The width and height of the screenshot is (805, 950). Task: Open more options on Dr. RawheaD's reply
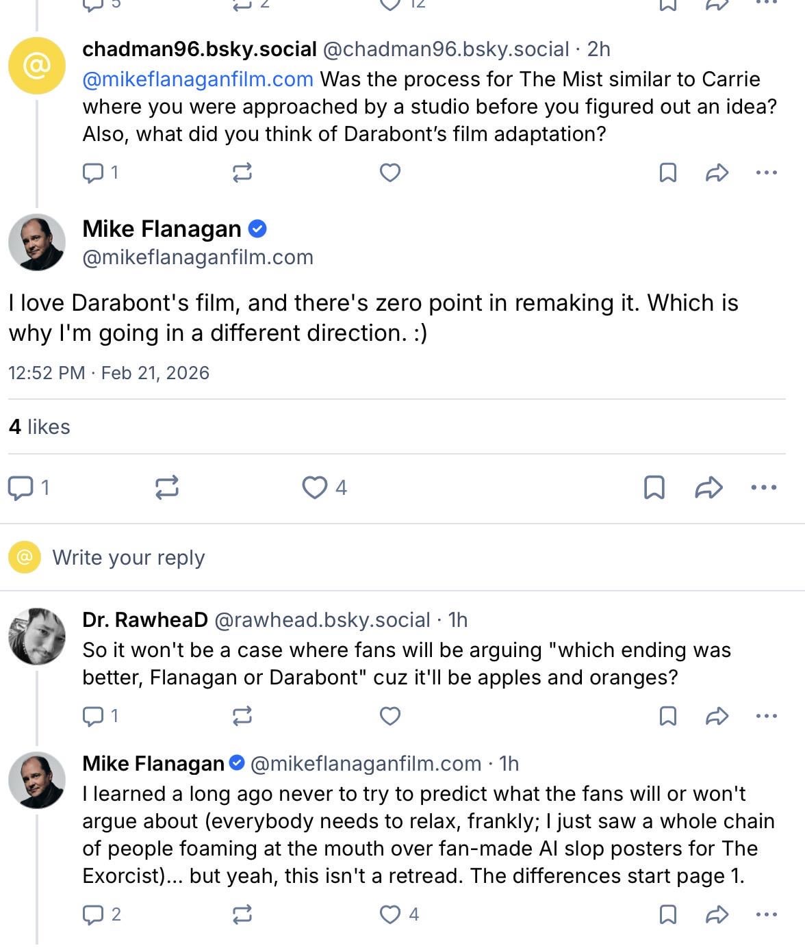click(x=766, y=716)
